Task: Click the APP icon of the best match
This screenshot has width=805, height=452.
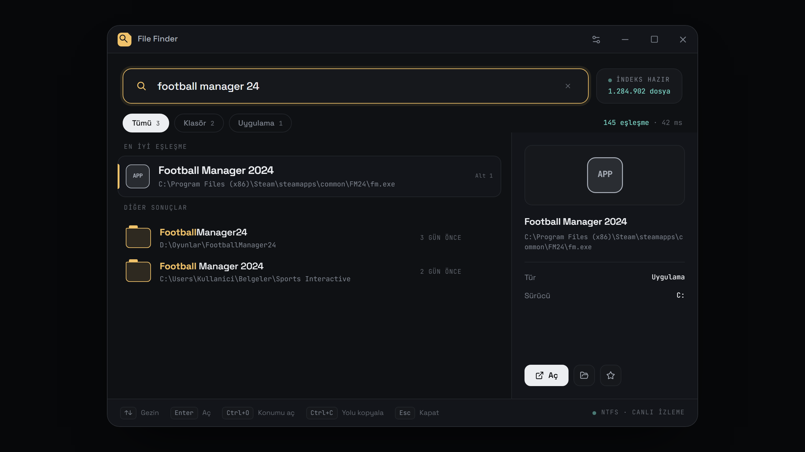Action: click(x=138, y=176)
